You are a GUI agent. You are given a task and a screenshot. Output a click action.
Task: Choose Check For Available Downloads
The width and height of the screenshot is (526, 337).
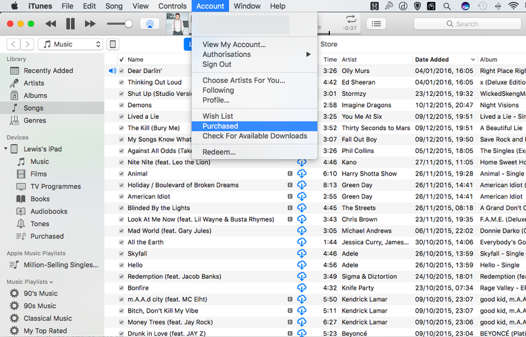click(254, 136)
